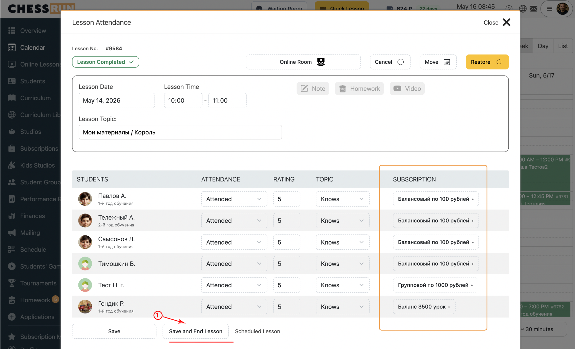The height and width of the screenshot is (349, 575).
Task: Click the Quick Lesson button
Action: coord(342,6)
